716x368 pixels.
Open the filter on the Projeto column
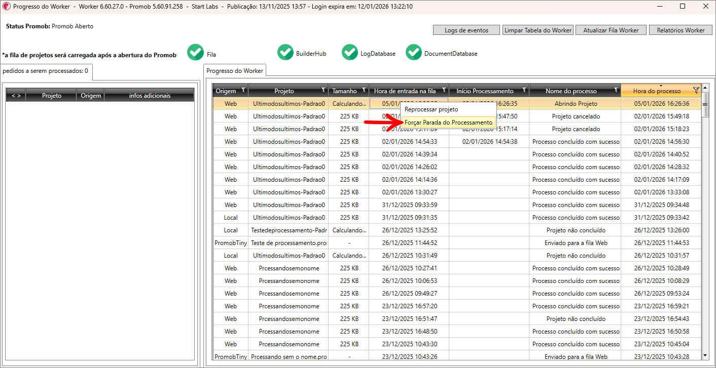[x=324, y=91]
